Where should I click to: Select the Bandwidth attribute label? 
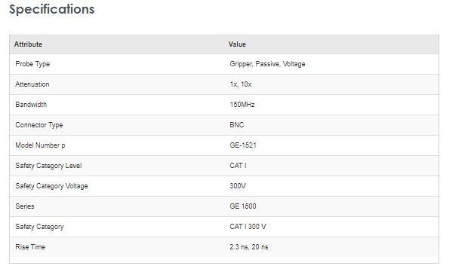pos(31,105)
